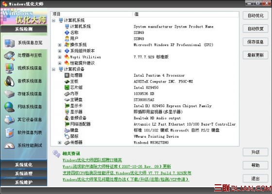Click the 显示卡 graphics card icon
272x194 pixels.
pyautogui.click(x=67, y=106)
